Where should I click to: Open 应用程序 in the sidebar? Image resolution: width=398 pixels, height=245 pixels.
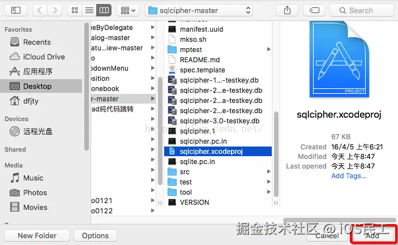coord(41,71)
